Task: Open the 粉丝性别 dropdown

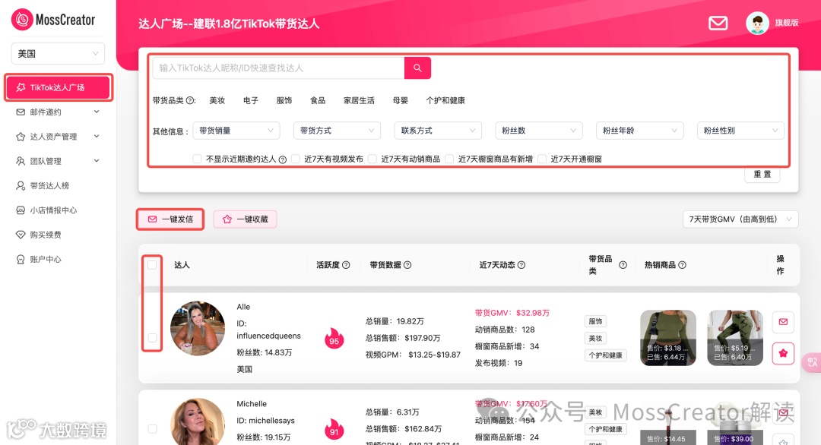Action: [740, 131]
